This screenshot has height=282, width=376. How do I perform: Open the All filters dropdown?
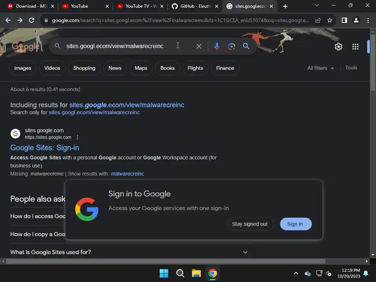(x=320, y=68)
